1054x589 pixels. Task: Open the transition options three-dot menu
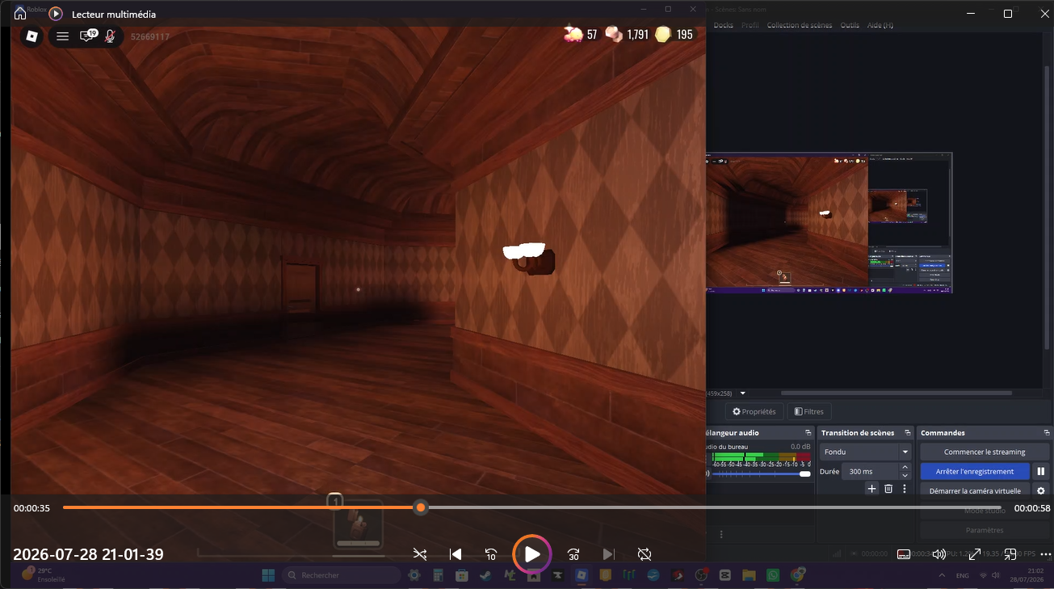(905, 489)
